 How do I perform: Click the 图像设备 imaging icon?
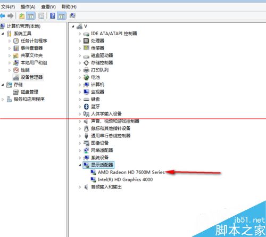point(86,143)
